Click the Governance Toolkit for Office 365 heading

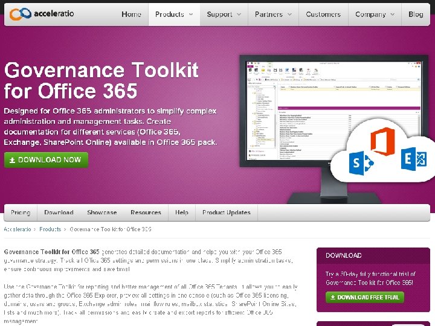(x=101, y=80)
